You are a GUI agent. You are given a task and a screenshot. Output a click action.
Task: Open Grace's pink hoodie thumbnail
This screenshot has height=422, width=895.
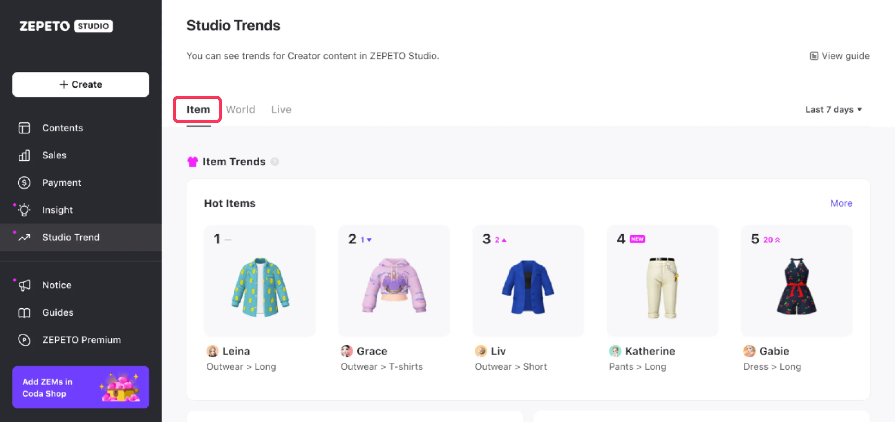tap(394, 281)
